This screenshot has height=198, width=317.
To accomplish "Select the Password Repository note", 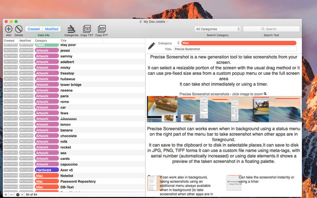I will pyautogui.click(x=78, y=181).
